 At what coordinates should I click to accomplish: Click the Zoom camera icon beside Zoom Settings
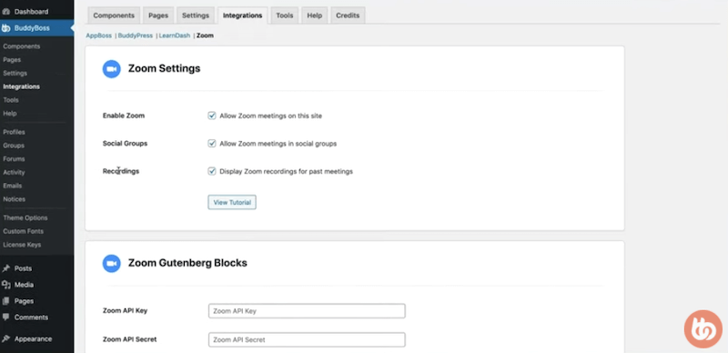pyautogui.click(x=111, y=69)
